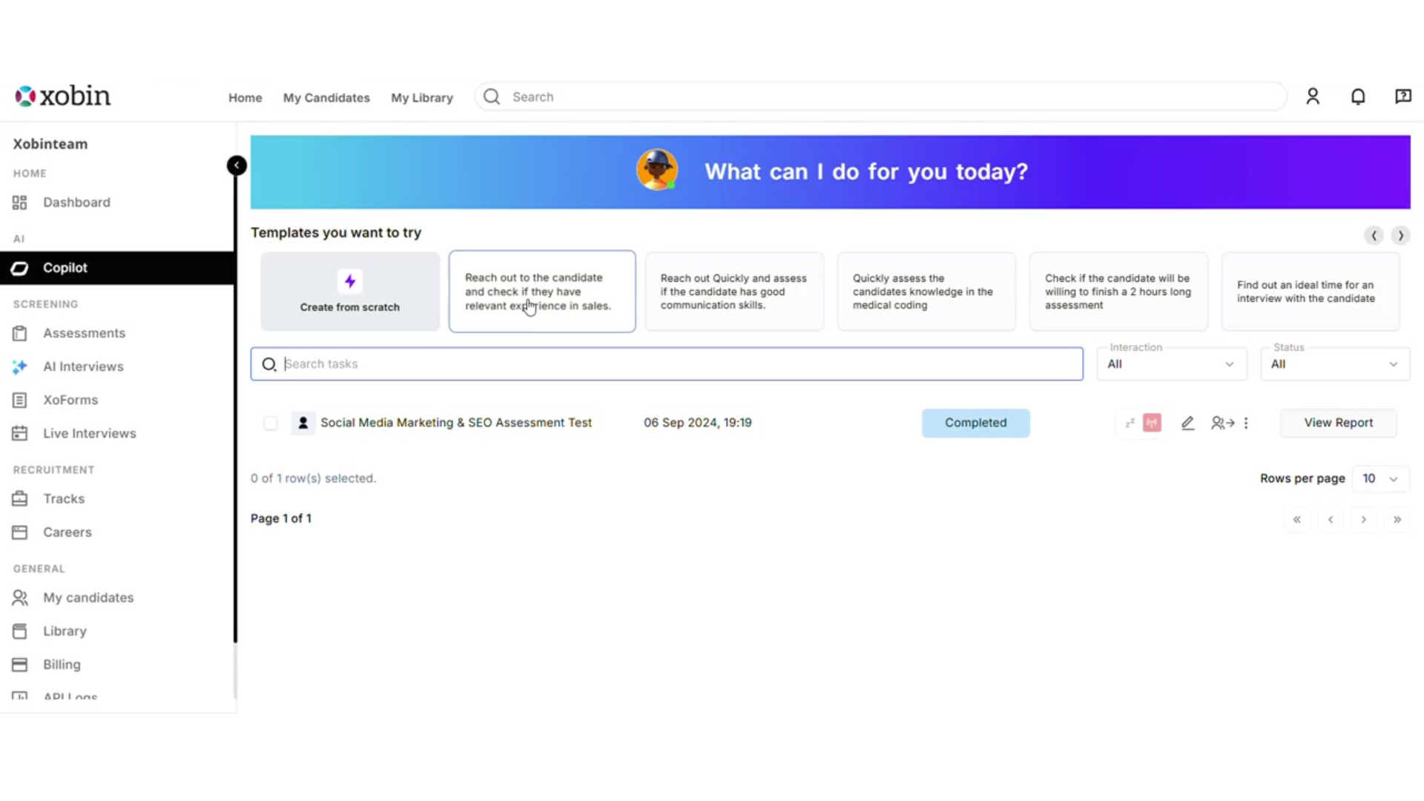The height and width of the screenshot is (801, 1424).
Task: Click the Copilot assistant avatar in banner
Action: pyautogui.click(x=656, y=170)
